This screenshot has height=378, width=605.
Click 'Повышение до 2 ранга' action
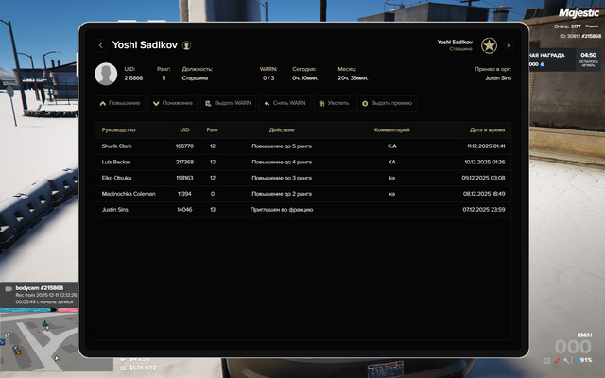click(x=282, y=194)
